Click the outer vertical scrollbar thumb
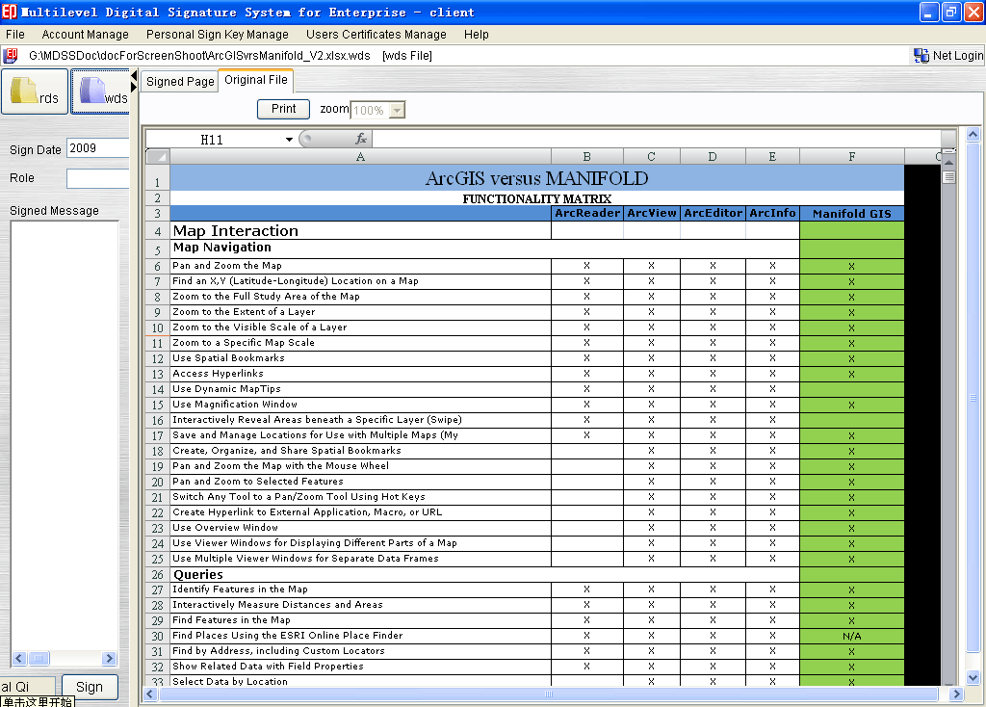 click(x=973, y=398)
